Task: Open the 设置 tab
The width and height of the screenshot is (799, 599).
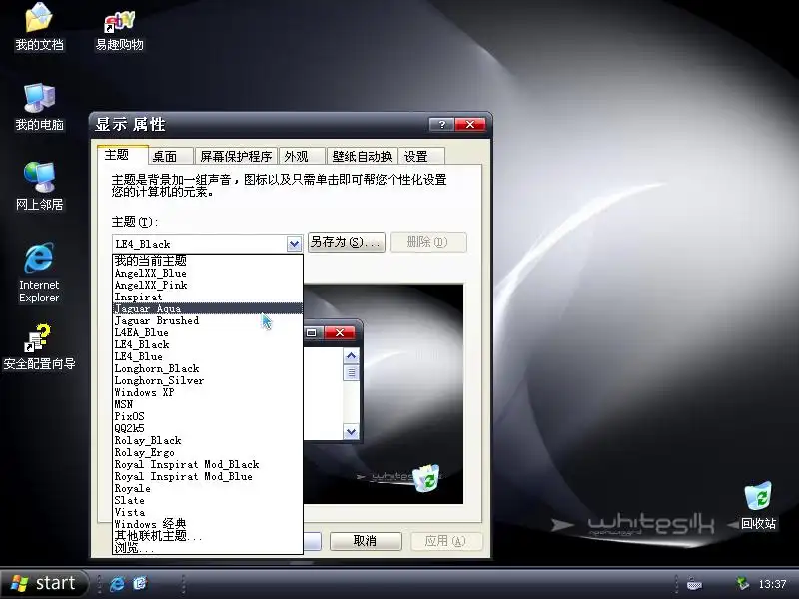Action: [421, 156]
